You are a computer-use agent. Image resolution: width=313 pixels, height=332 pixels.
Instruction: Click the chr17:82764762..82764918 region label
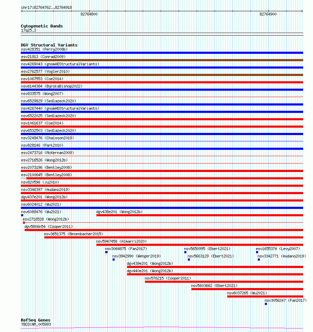point(46,8)
